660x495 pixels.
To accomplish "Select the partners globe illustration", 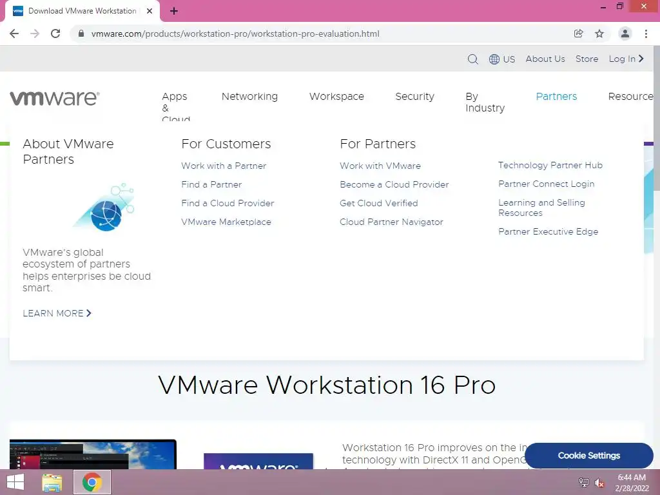I will click(105, 207).
